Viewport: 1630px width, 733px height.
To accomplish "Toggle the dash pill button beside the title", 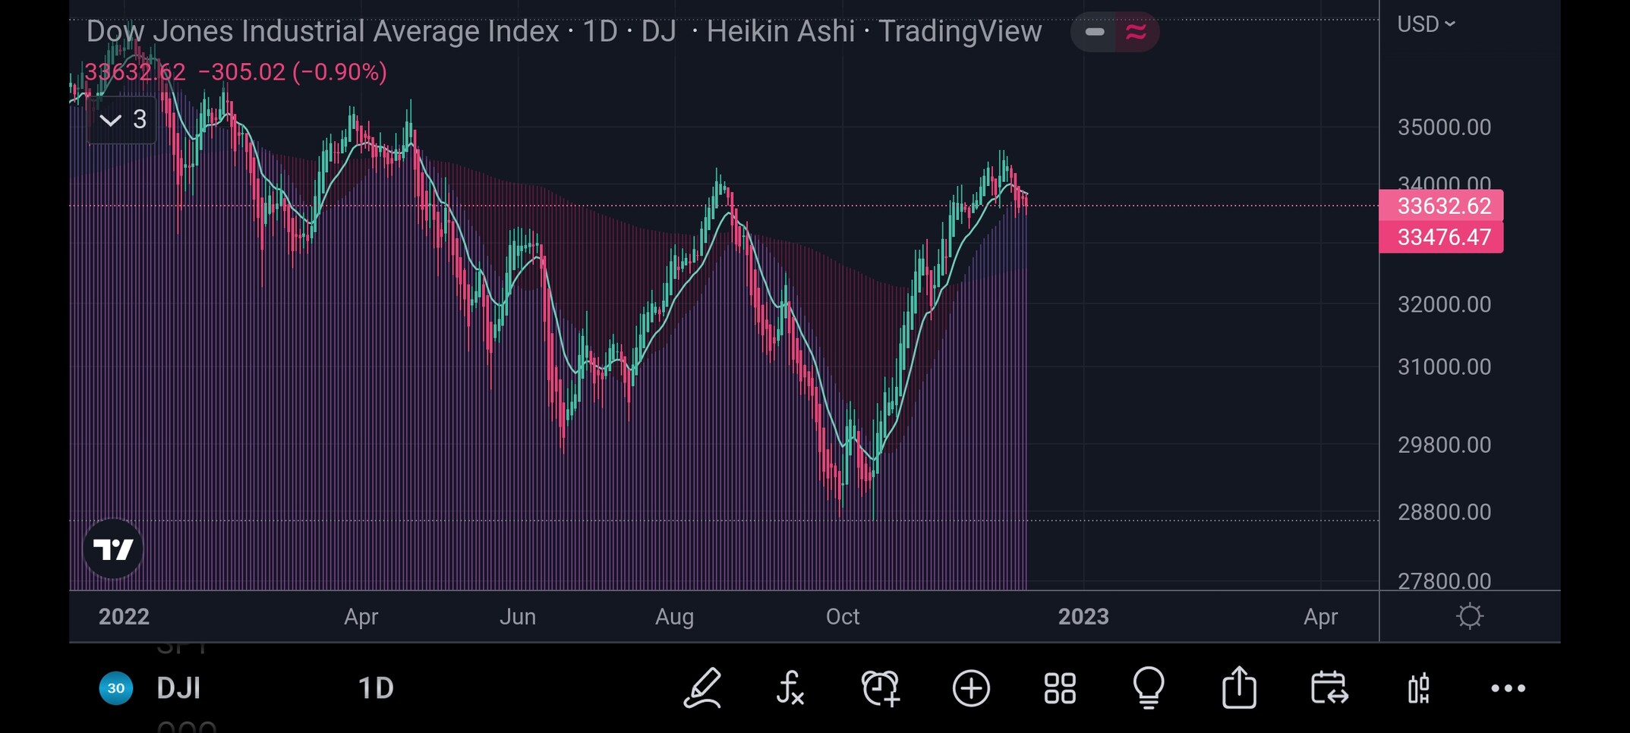I will pos(1094,32).
